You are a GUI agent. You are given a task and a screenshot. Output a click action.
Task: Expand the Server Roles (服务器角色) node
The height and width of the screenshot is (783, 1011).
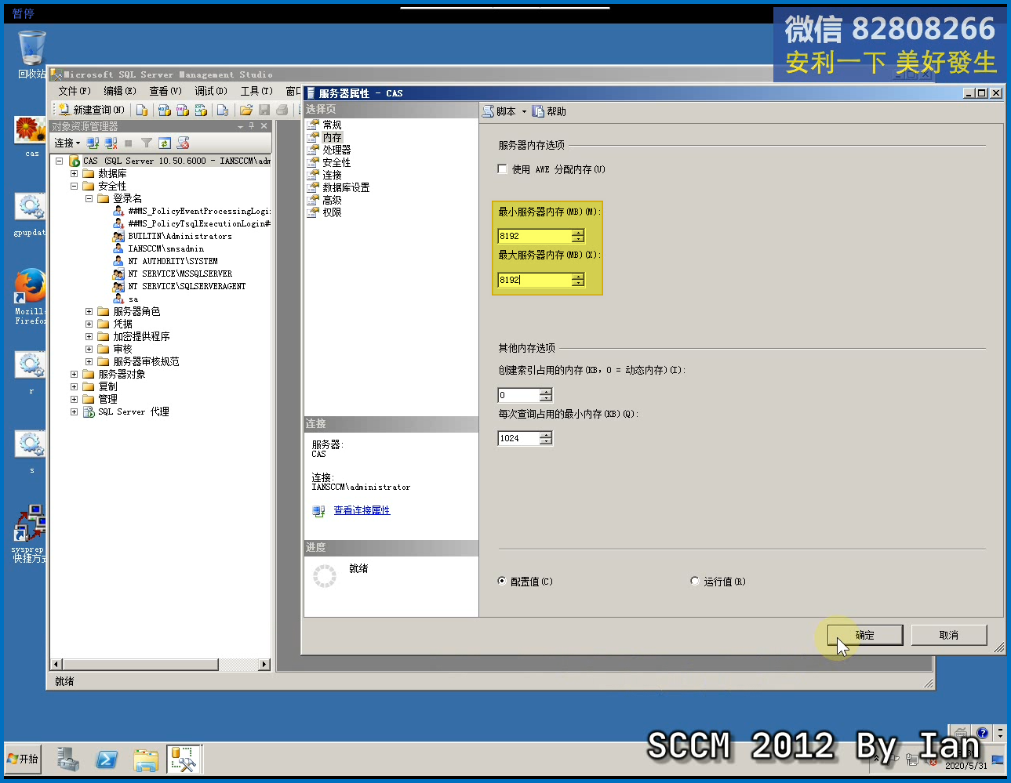89,311
